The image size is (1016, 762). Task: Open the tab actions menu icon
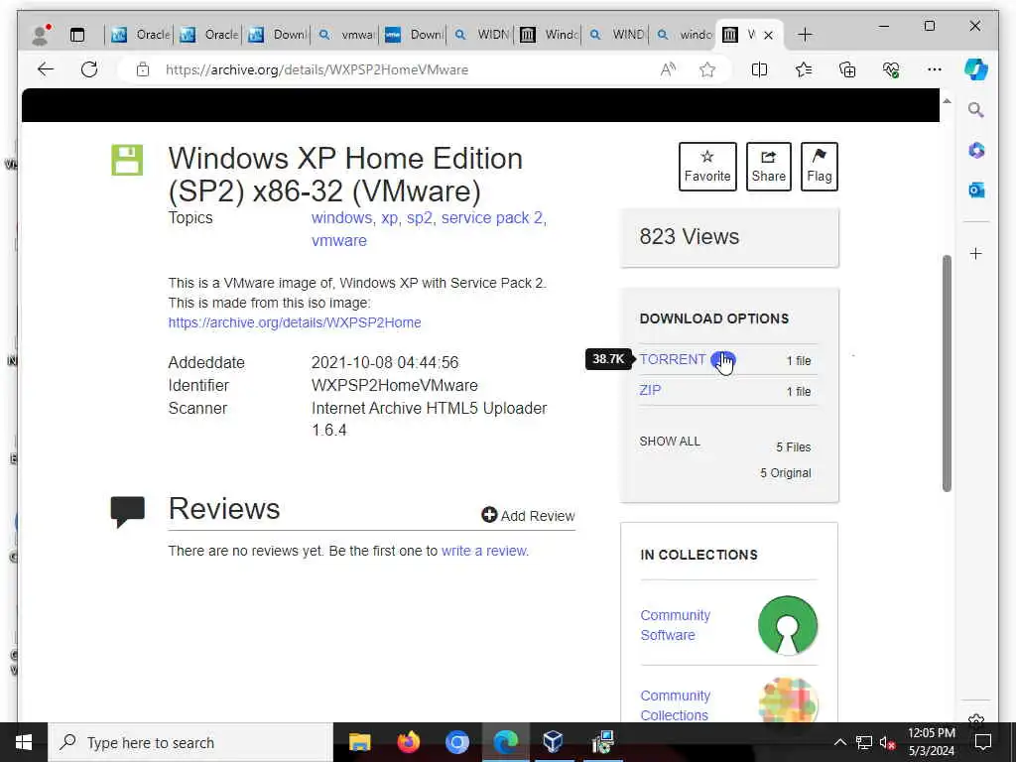point(77,35)
